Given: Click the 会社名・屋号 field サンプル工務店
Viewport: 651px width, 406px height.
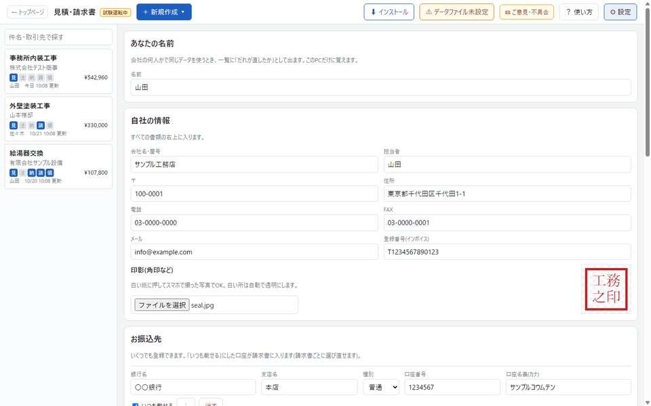Looking at the screenshot, I should [254, 164].
